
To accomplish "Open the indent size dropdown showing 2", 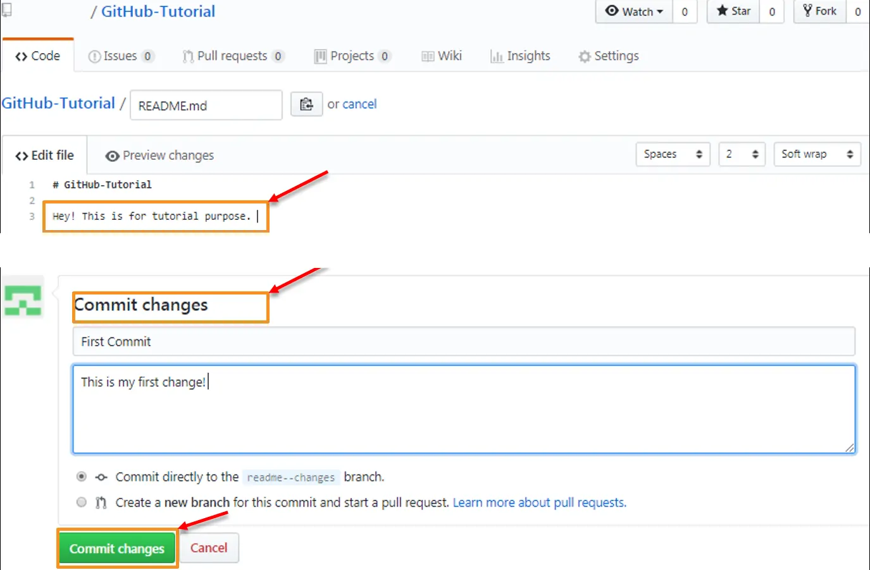I will coord(742,154).
